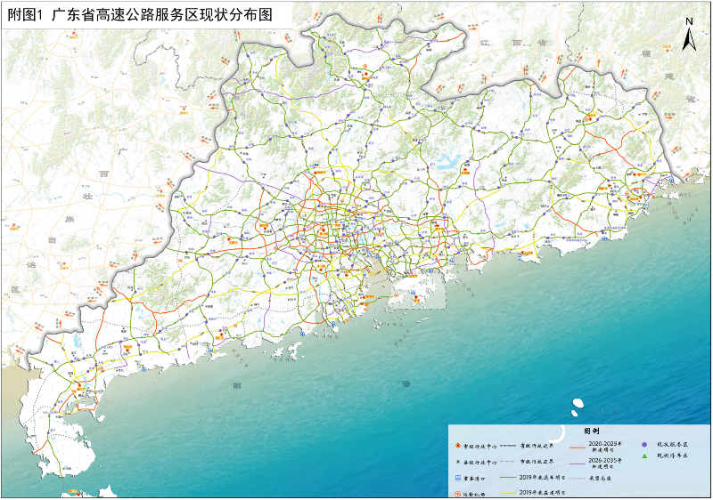Select the airport icon in legend's bottom row
Screen dimensions: 713x500
click(456, 493)
